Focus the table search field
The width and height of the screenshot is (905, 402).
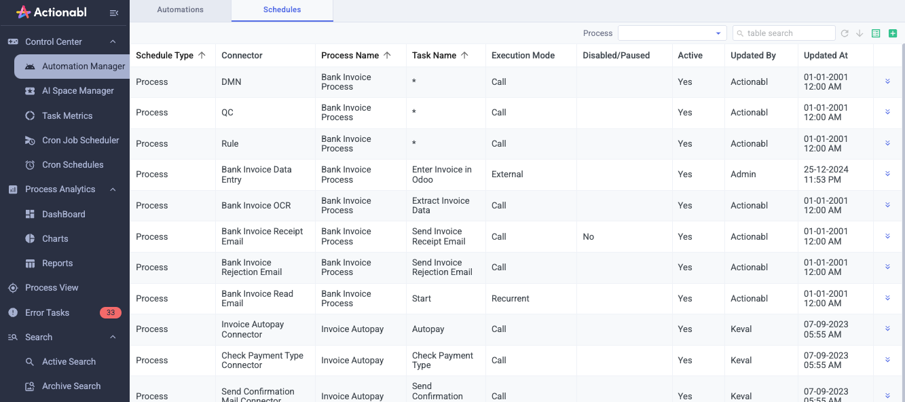pyautogui.click(x=784, y=33)
